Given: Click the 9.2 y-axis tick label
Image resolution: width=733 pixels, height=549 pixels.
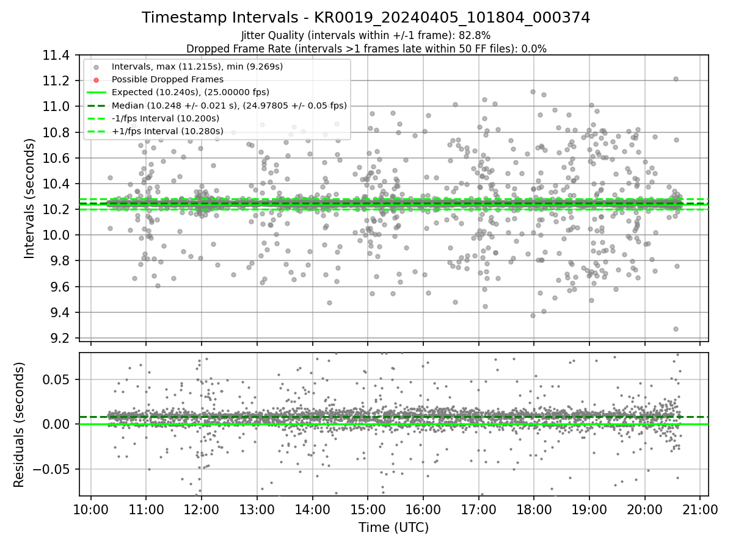Looking at the screenshot, I should (62, 338).
